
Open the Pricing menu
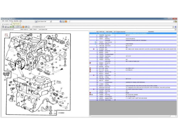pyautogui.click(x=11, y=21)
